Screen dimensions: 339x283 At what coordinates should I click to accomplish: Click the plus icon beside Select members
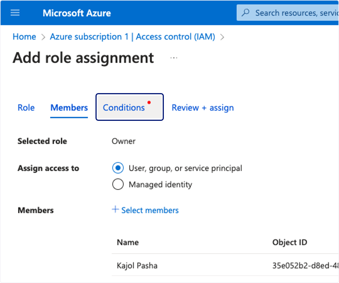pyautogui.click(x=115, y=210)
